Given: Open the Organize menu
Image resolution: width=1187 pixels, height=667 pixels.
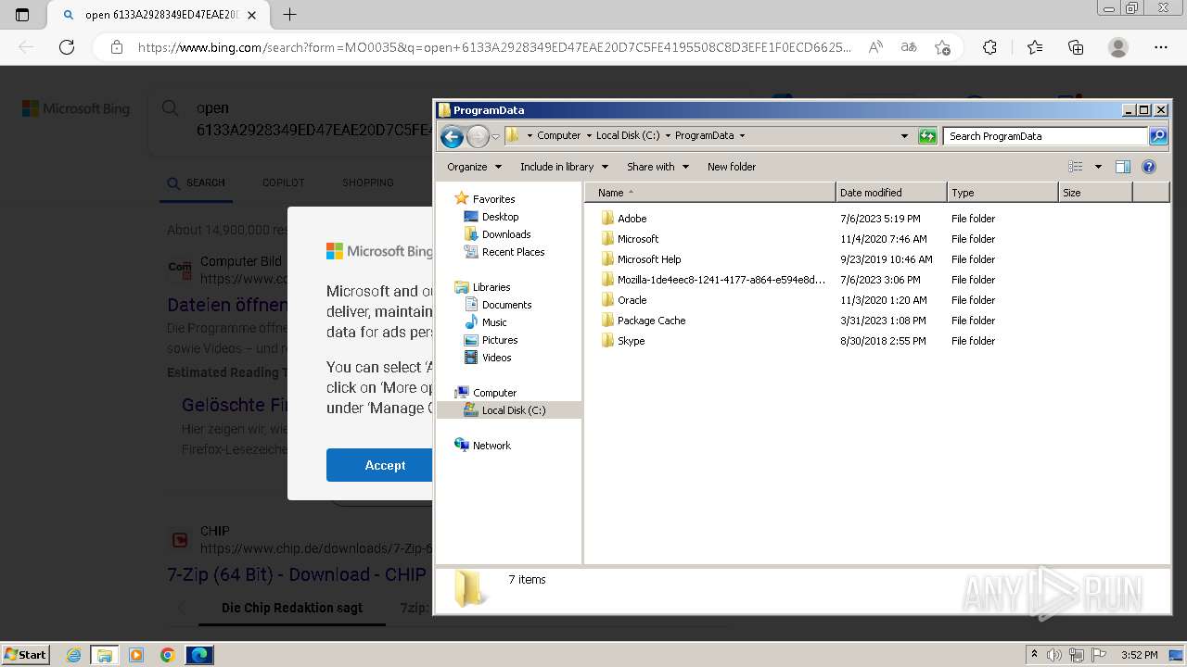Looking at the screenshot, I should 474,167.
